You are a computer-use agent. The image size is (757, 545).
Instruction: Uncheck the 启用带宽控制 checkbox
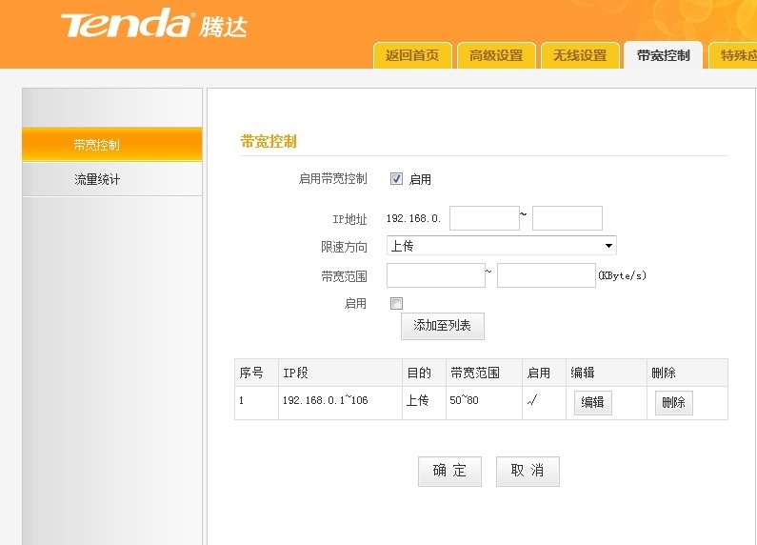click(396, 179)
